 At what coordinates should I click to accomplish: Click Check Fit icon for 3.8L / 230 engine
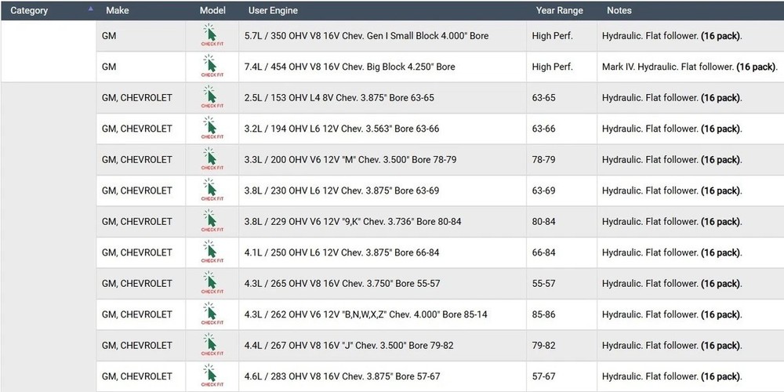(x=209, y=191)
